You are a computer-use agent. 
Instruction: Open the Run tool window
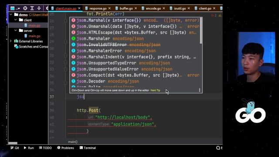pos(29,148)
